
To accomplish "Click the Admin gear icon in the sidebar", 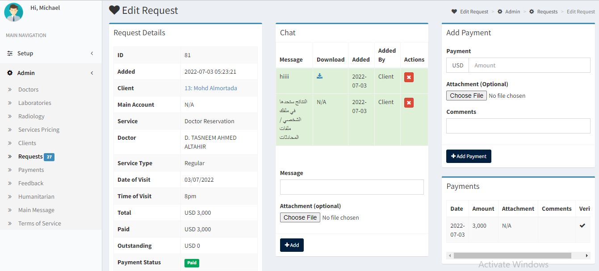I will click(10, 73).
